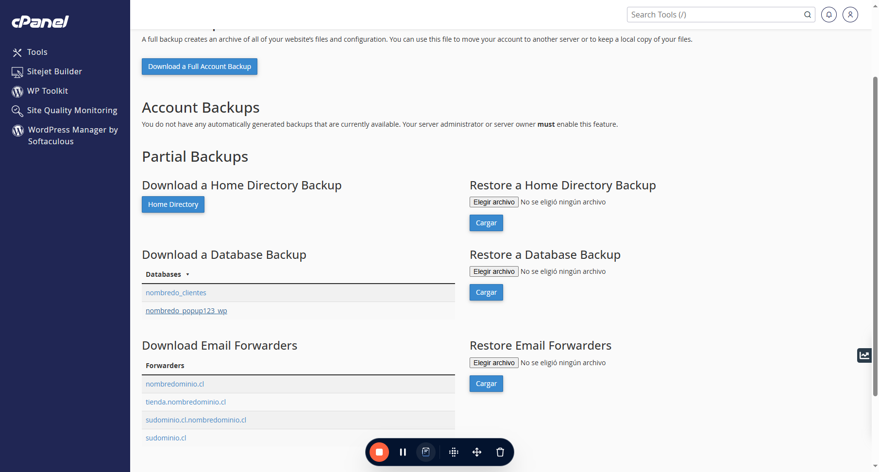879x472 pixels.
Task: Click the Sitejet Builder monitor icon
Action: [17, 72]
